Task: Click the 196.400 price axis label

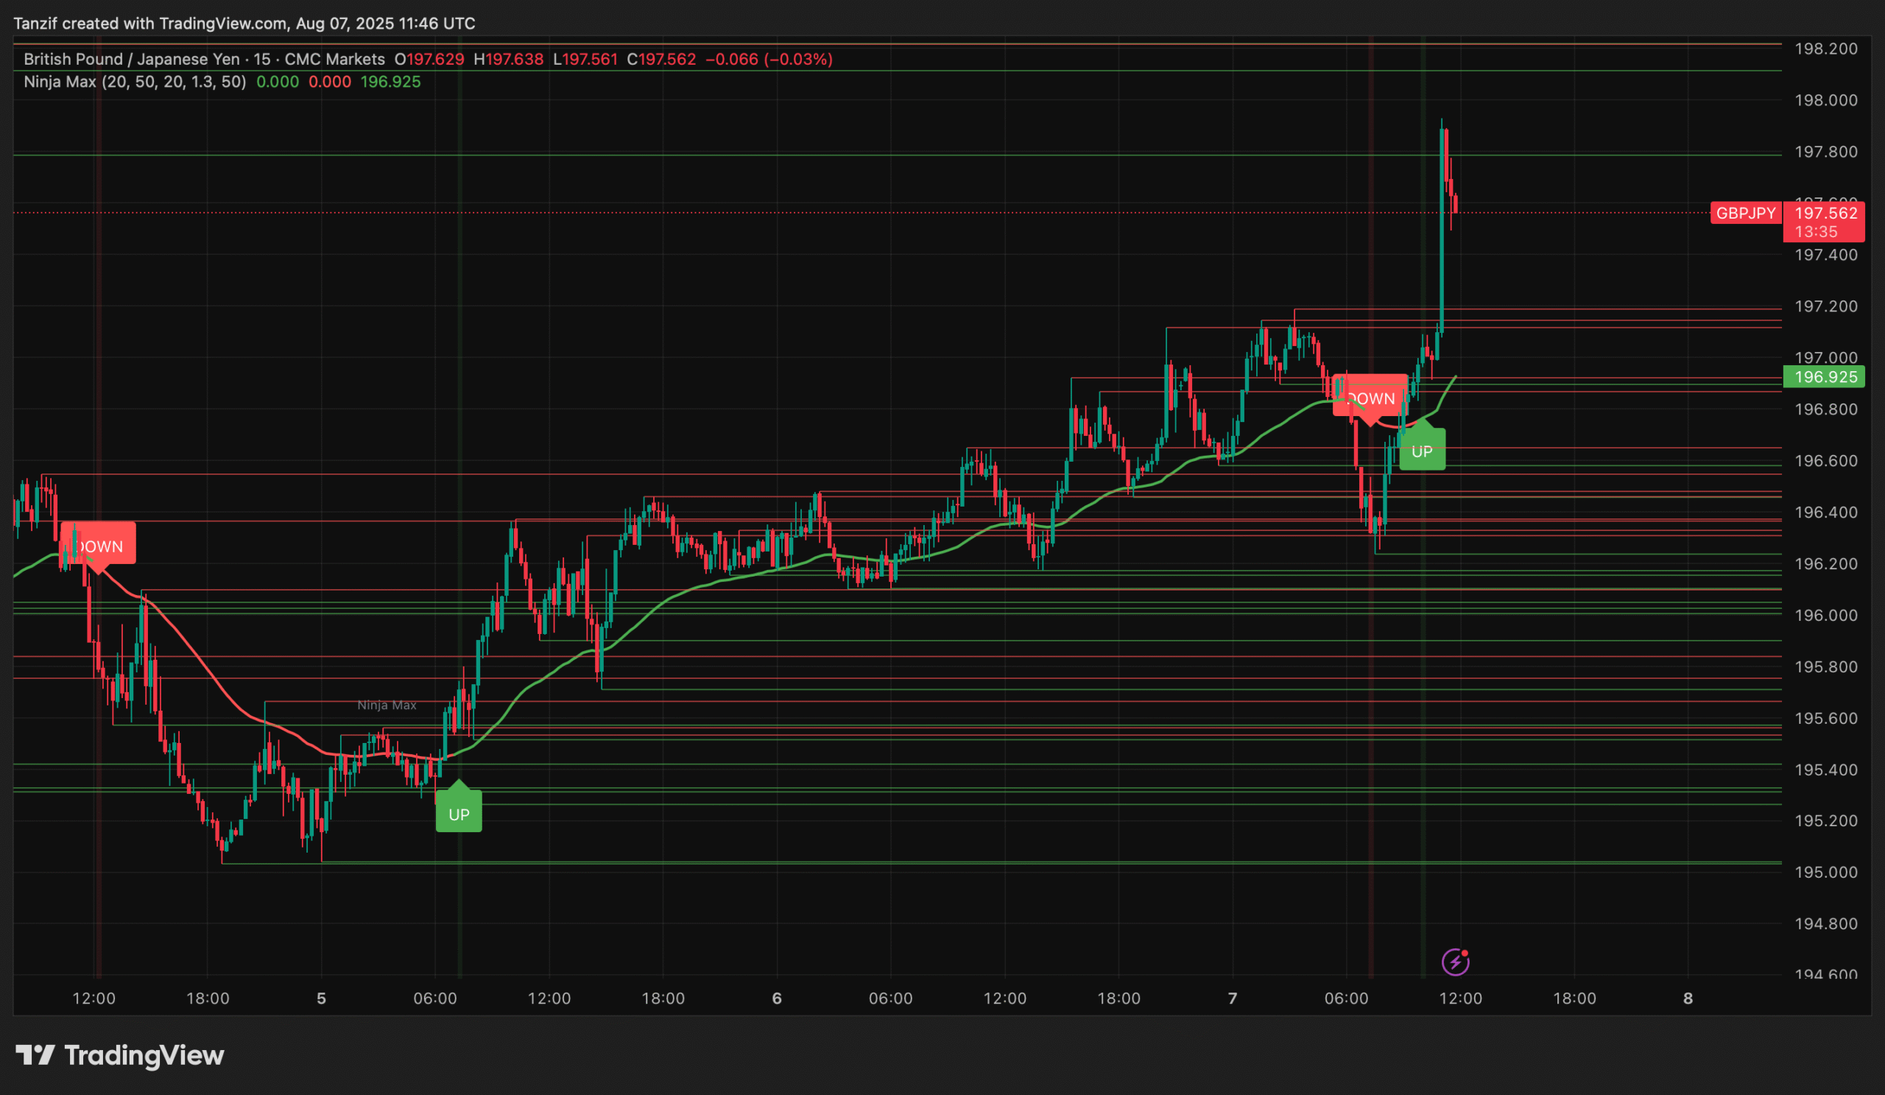Action: [1826, 513]
